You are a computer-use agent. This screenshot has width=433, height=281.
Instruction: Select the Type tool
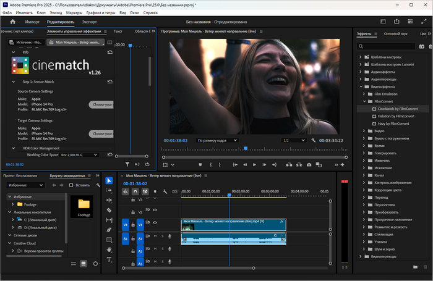pos(109,259)
